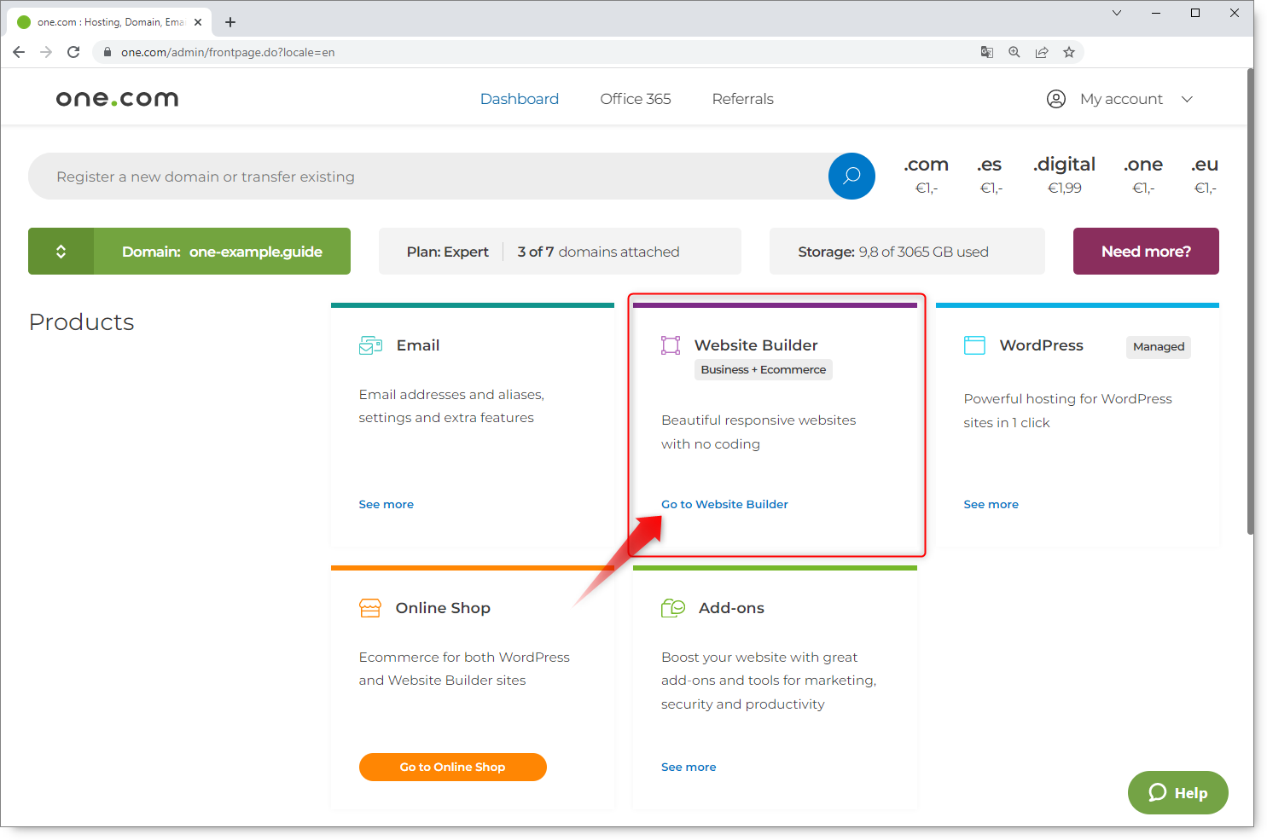
Task: Open the green Help chat button
Action: tap(1177, 793)
